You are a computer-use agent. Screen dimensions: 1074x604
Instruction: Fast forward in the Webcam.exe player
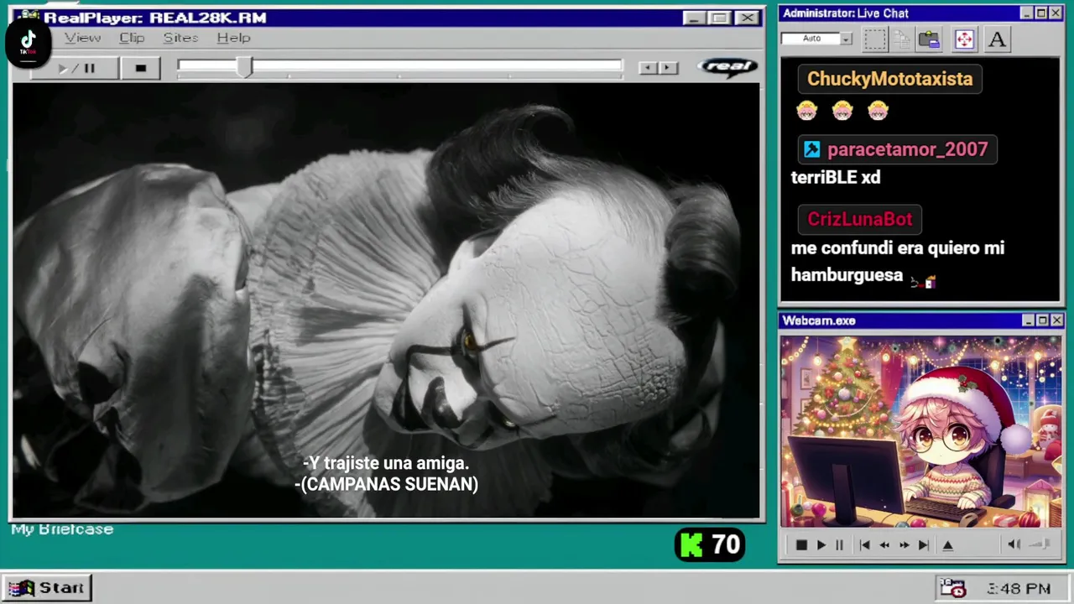point(904,544)
